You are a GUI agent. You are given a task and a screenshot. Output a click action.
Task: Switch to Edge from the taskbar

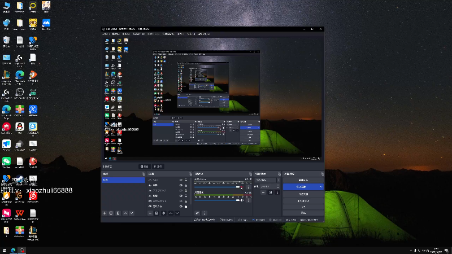13,251
